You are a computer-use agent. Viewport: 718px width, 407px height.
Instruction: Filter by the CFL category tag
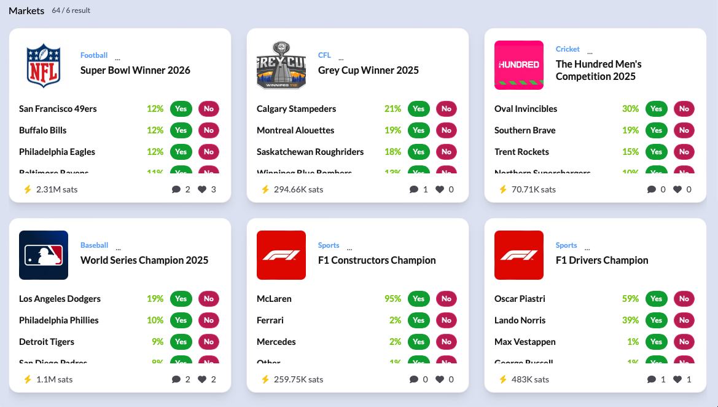tap(324, 55)
